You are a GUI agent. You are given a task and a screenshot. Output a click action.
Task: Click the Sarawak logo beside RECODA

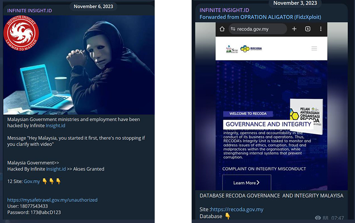tap(232, 49)
